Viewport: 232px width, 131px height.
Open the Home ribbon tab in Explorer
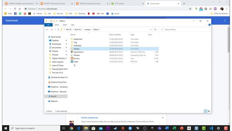(x=57, y=25)
